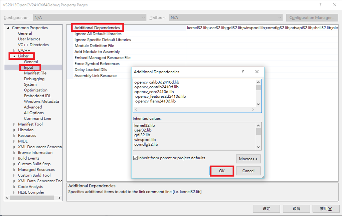The height and width of the screenshot is (216, 342).
Task: Expand the Custom Build Step node
Action: (x=14, y=164)
